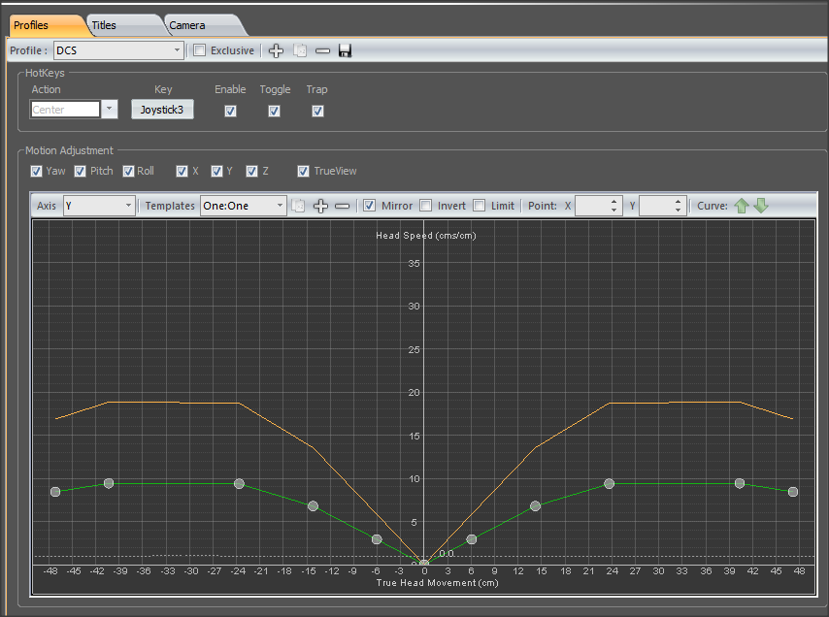The height and width of the screenshot is (617, 829).
Task: Uncheck the TrueView checkbox
Action: click(304, 171)
